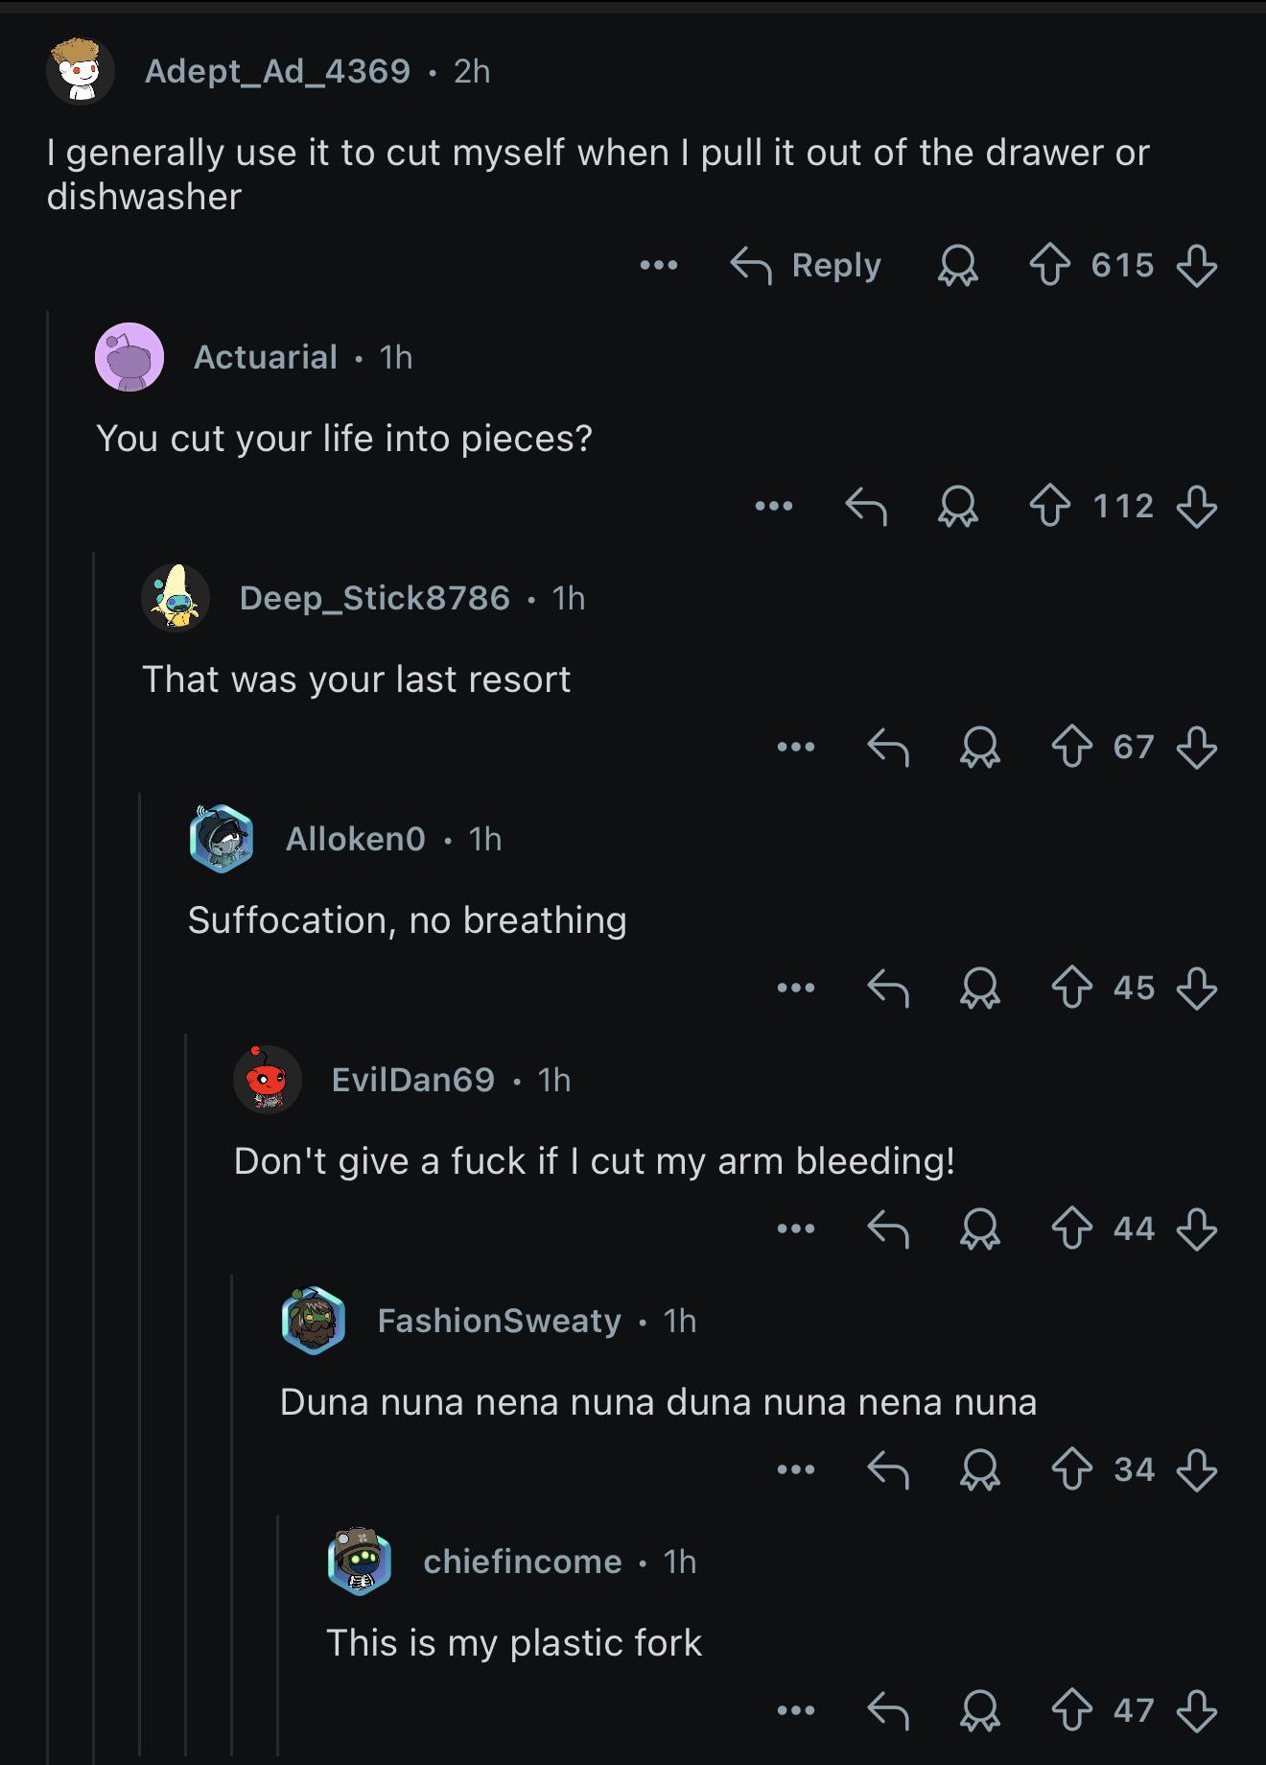This screenshot has width=1266, height=1765.
Task: Upvote Adept_Ad_4369's comment
Action: click(1050, 265)
